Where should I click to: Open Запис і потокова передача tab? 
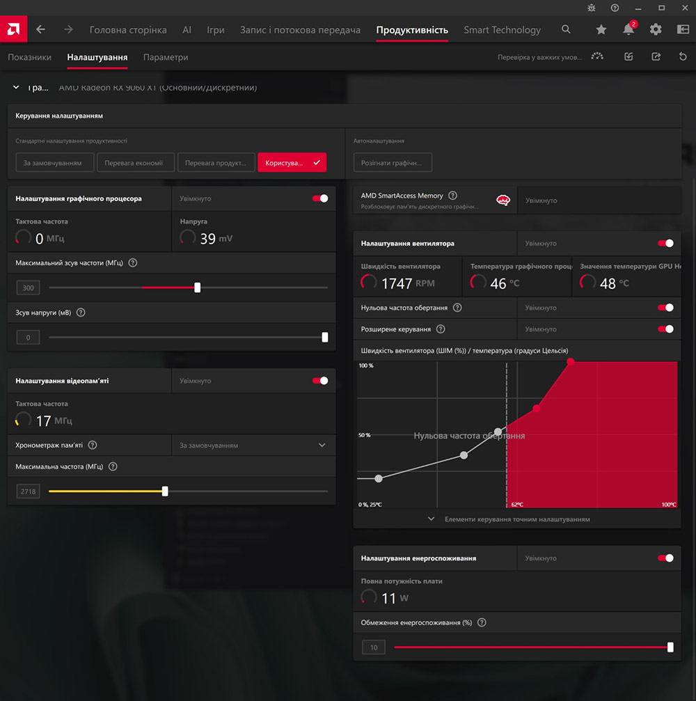[301, 30]
